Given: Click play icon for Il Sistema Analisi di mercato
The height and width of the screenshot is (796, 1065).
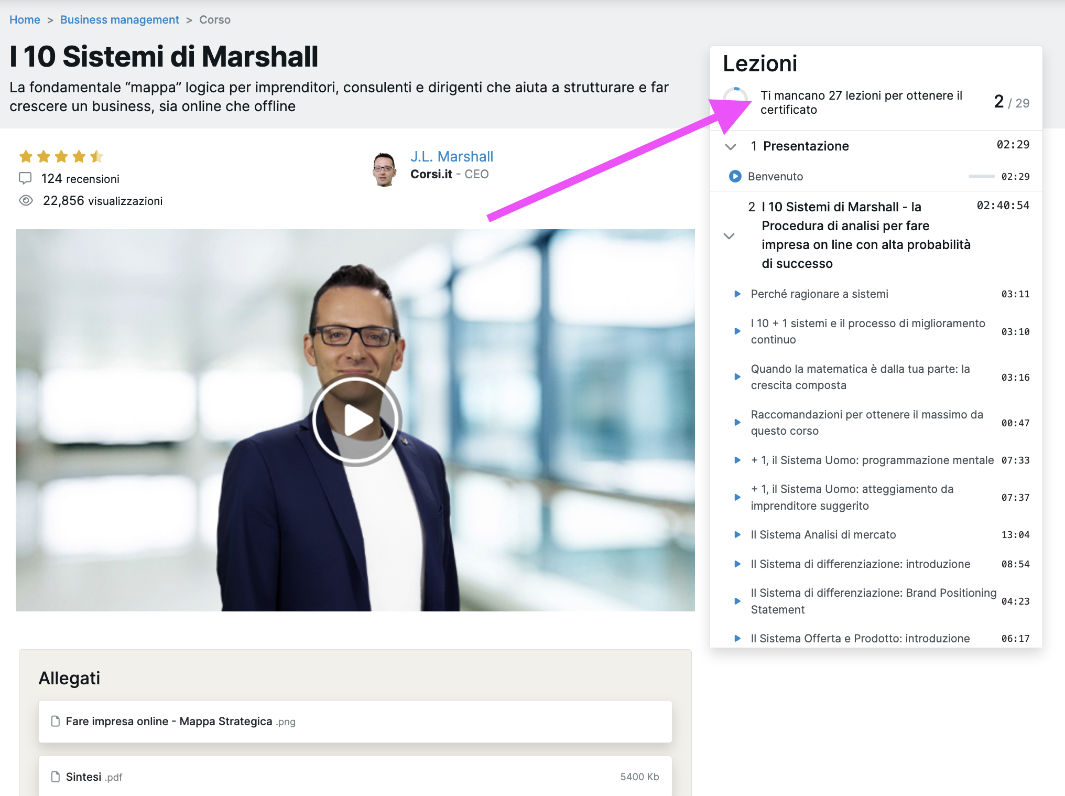Looking at the screenshot, I should [737, 534].
